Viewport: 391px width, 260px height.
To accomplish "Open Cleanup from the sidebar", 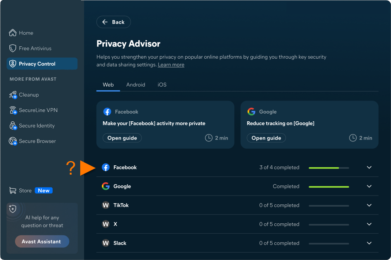I will (42, 95).
